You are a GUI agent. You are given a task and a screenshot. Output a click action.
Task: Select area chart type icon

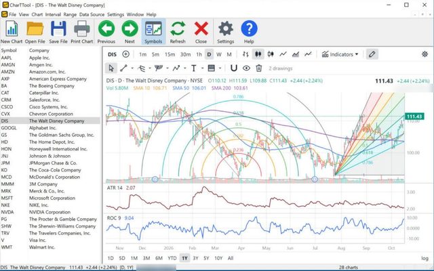(296, 54)
